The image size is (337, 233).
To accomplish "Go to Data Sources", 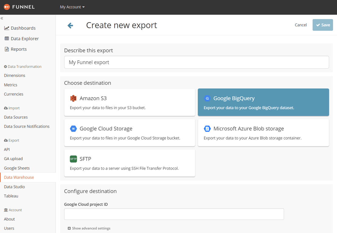I will pyautogui.click(x=16, y=117).
